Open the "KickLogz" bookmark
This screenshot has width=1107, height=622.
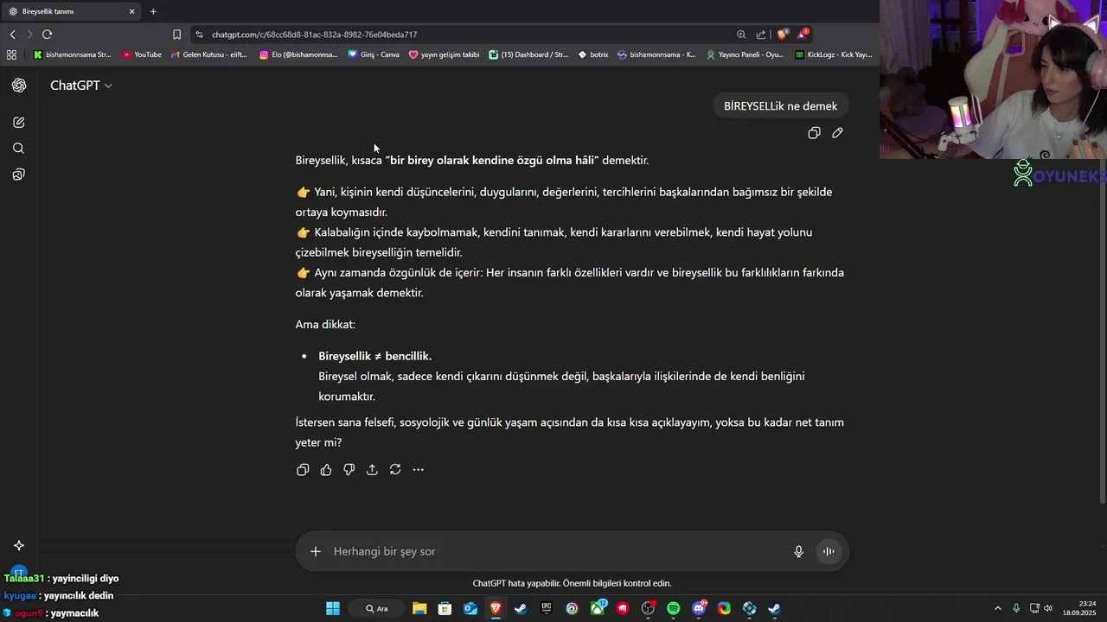pos(834,54)
